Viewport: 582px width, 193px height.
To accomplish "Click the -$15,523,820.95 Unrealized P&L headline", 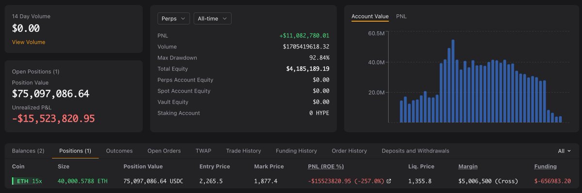I will [53, 118].
